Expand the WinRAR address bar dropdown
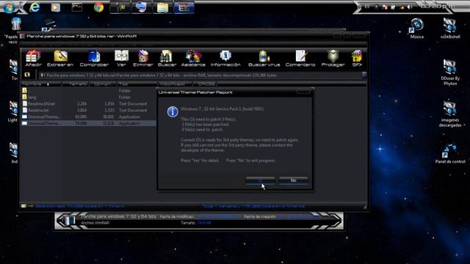Image resolution: width=470 pixels, height=264 pixels. click(x=364, y=75)
